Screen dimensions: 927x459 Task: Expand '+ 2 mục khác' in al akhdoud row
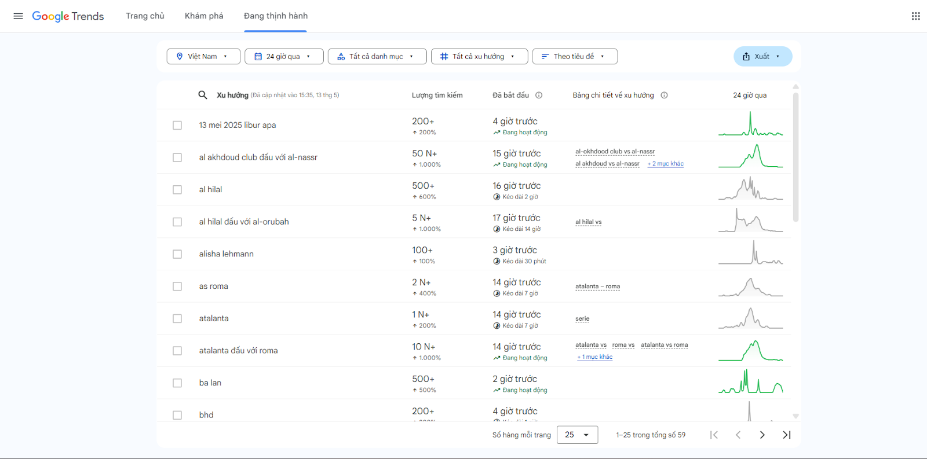[x=665, y=164]
